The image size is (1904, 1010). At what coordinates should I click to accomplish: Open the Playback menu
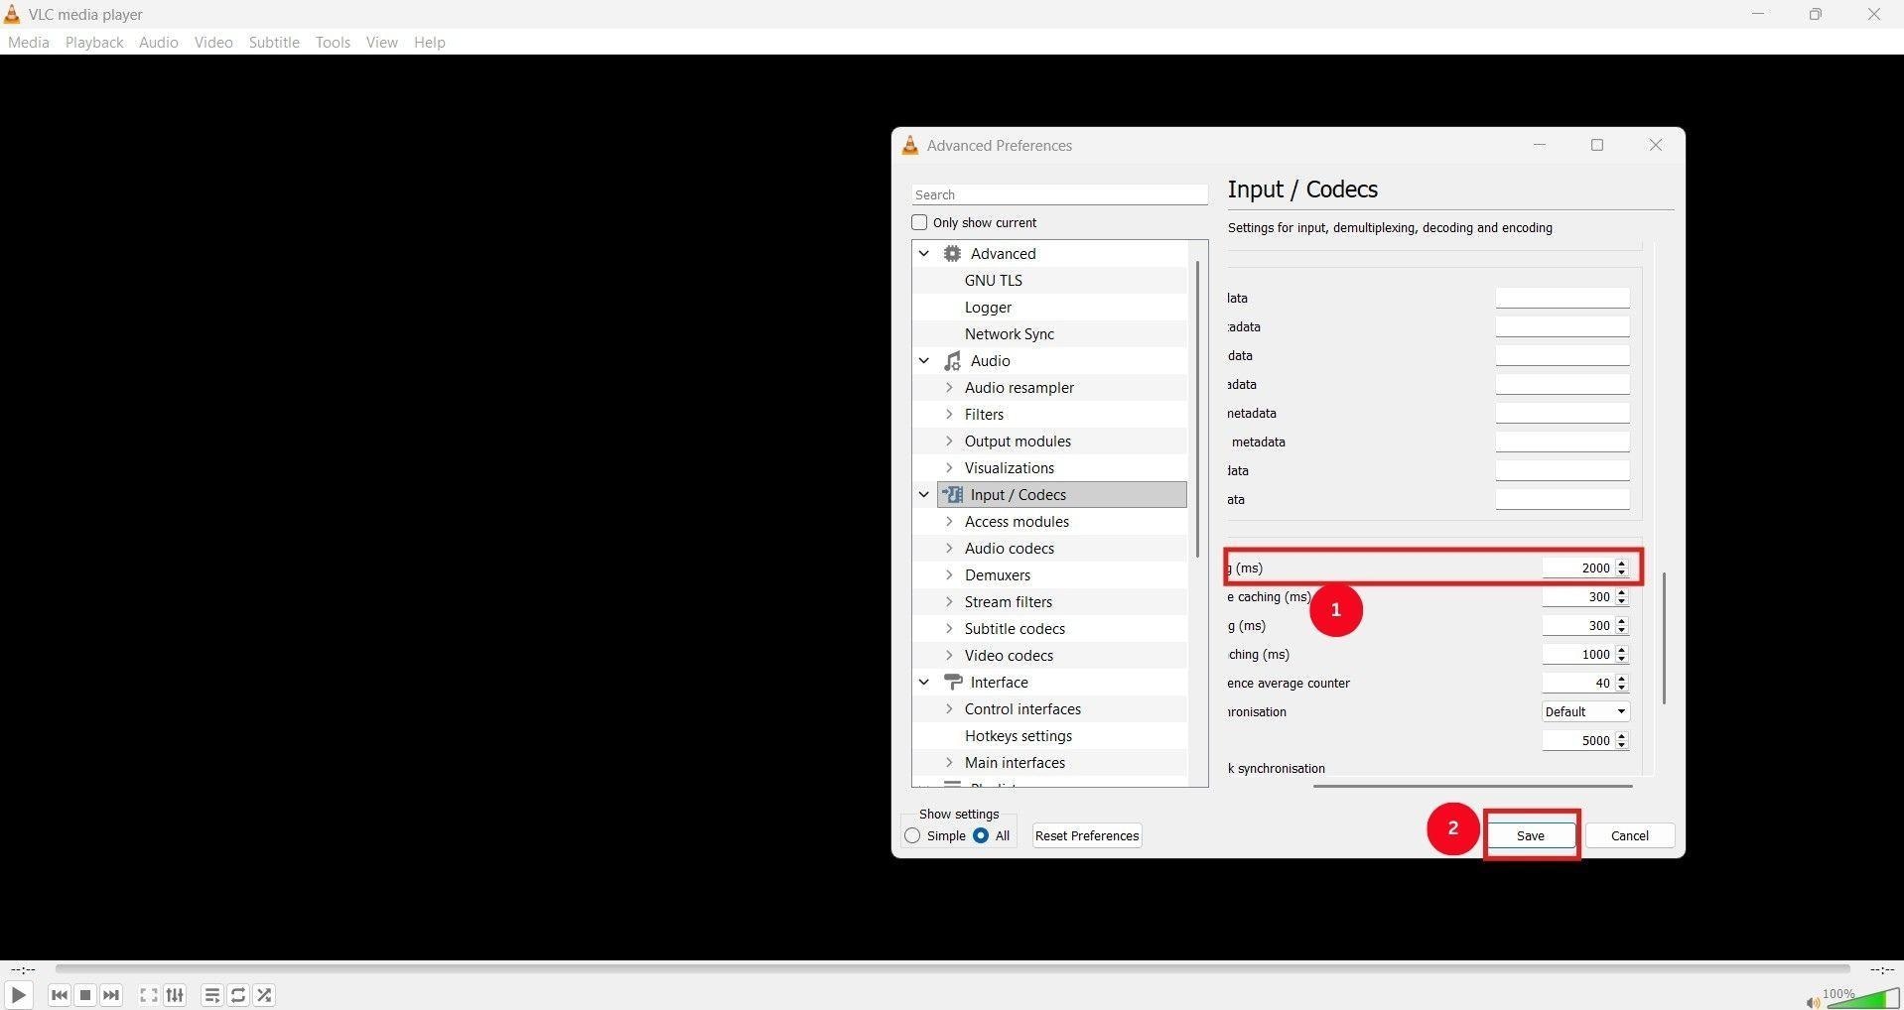click(94, 43)
